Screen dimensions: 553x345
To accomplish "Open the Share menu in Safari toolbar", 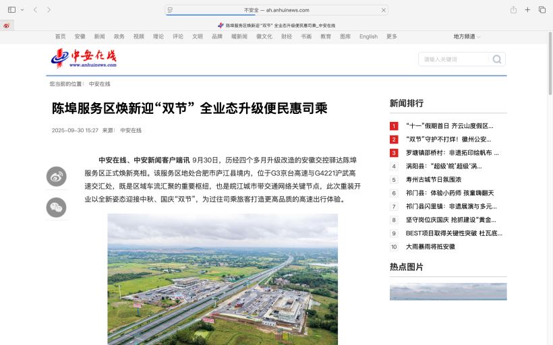I will pyautogui.click(x=513, y=10).
